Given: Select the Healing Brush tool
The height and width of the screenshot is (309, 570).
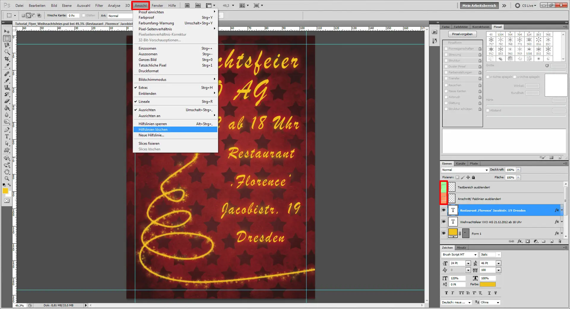Looking at the screenshot, I should pos(7,74).
